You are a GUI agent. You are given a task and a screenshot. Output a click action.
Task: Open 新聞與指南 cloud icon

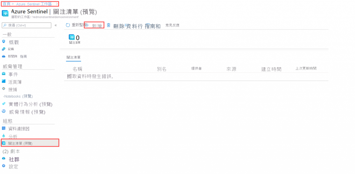click(x=3, y=56)
